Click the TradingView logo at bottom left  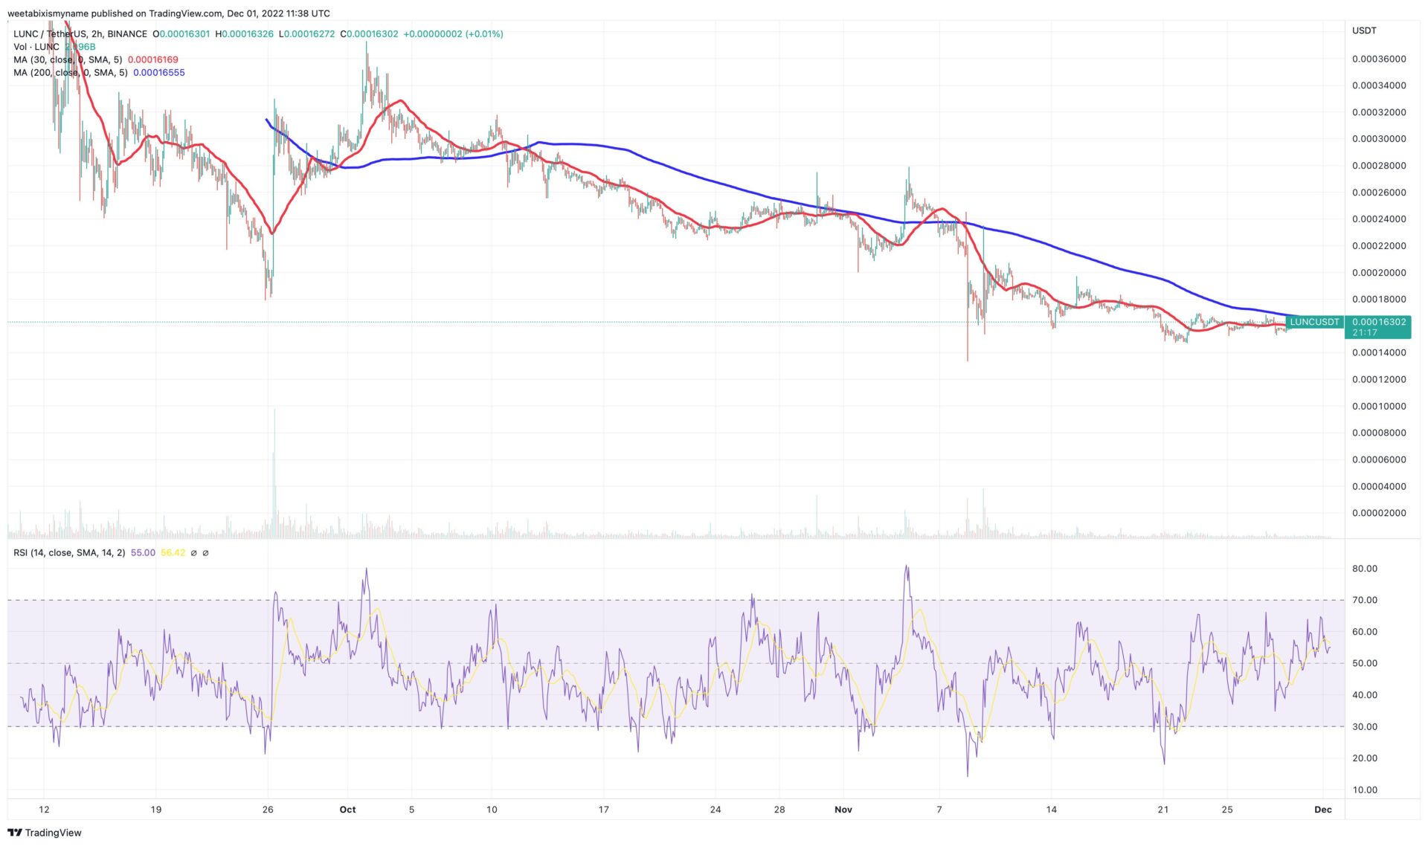45,833
